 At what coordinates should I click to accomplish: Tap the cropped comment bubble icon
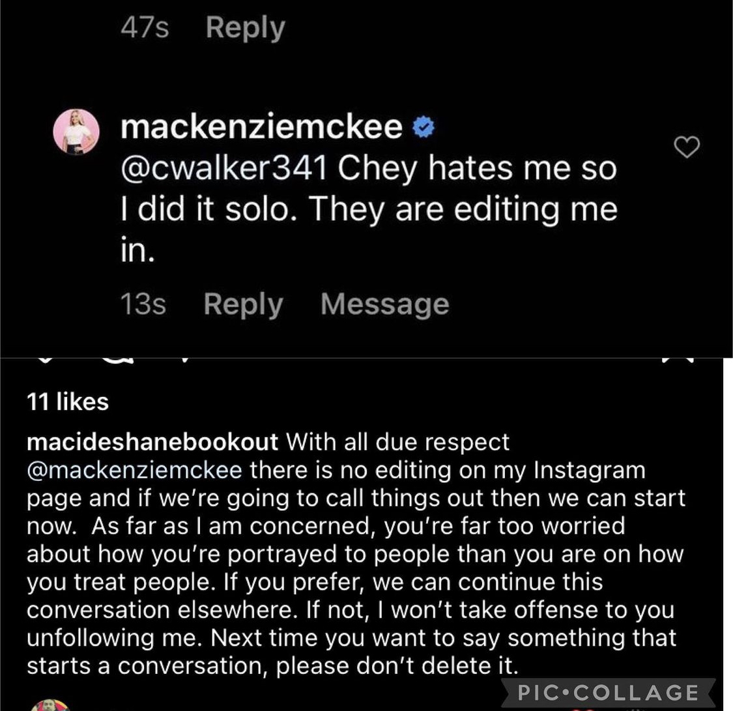[117, 360]
